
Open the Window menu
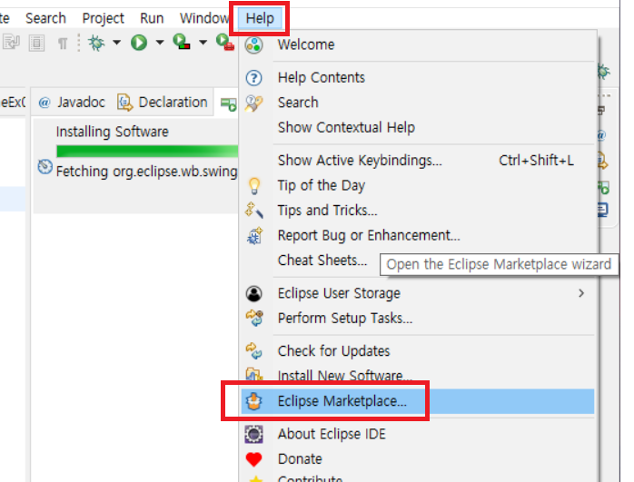click(x=204, y=18)
